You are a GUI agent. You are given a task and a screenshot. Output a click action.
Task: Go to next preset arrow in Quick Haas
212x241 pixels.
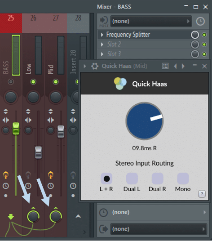tap(183, 66)
